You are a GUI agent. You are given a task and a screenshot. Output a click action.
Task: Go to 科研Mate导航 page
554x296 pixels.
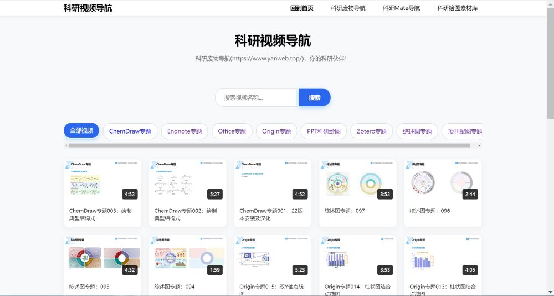[x=401, y=8]
